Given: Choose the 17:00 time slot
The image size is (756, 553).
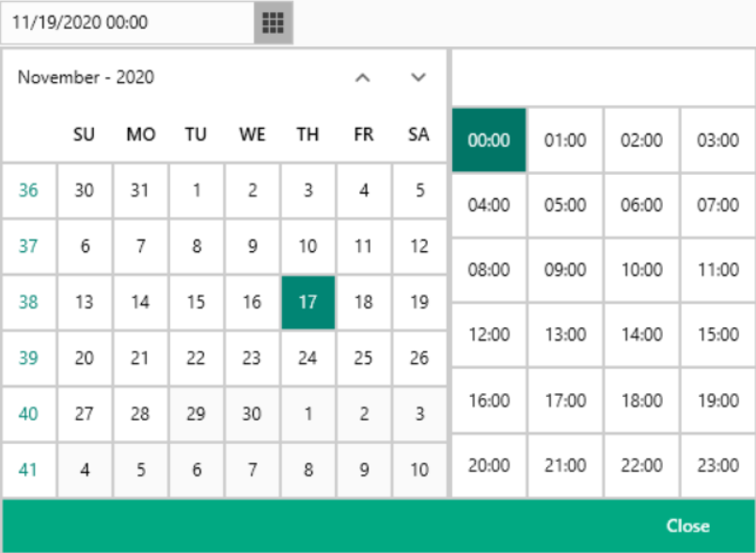Looking at the screenshot, I should pyautogui.click(x=565, y=401).
